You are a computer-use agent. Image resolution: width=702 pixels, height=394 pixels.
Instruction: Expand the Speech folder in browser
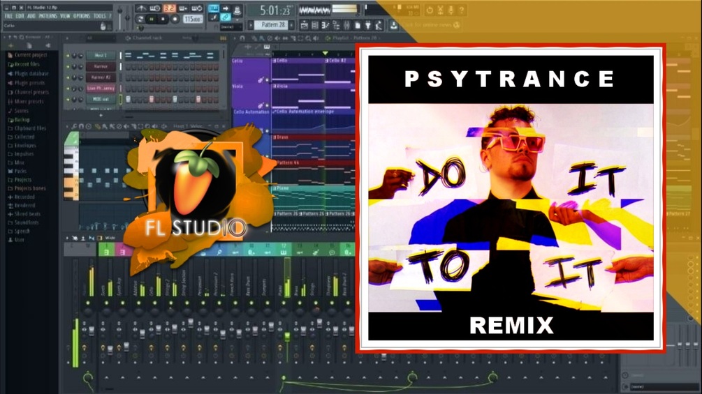(20, 231)
